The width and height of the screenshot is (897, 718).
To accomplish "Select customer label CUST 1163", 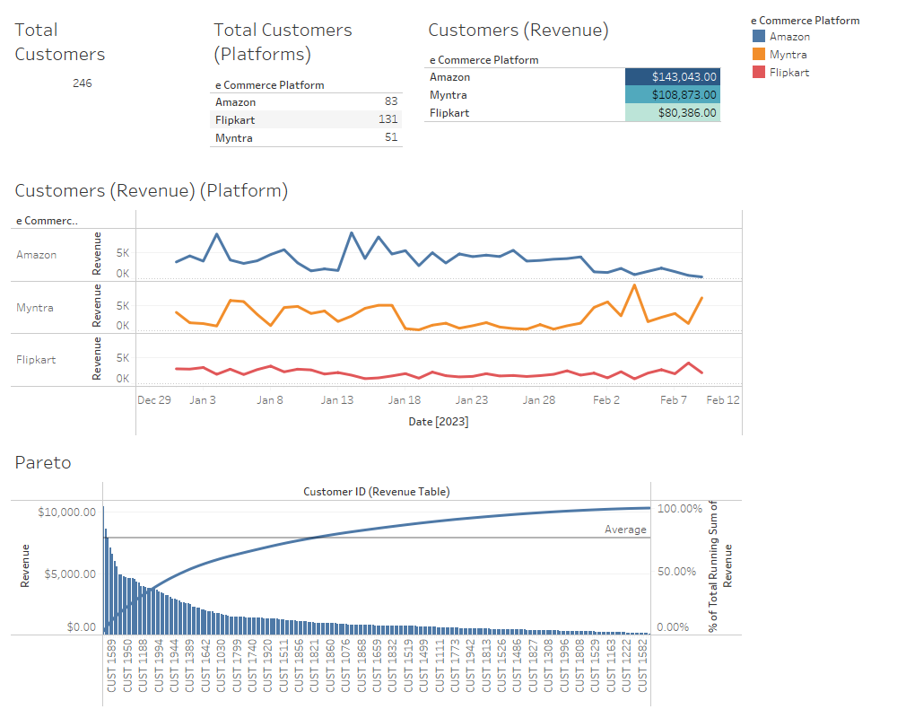I will [x=611, y=665].
